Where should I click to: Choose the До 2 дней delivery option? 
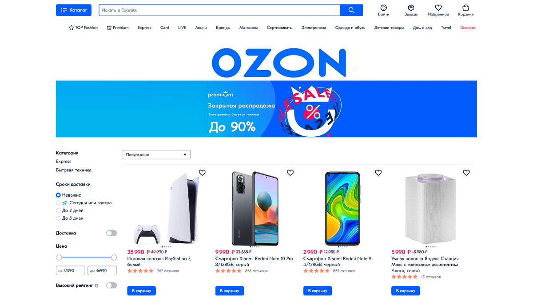[x=58, y=210]
